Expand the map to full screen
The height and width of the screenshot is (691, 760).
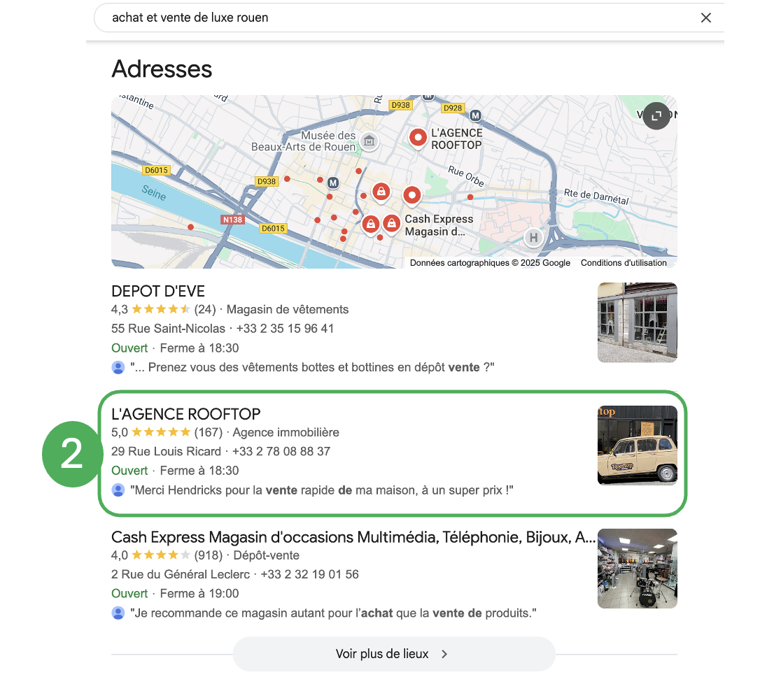pos(656,115)
